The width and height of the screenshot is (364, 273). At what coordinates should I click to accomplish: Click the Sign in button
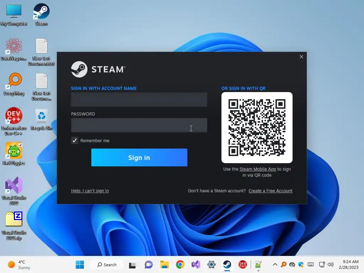click(x=139, y=157)
